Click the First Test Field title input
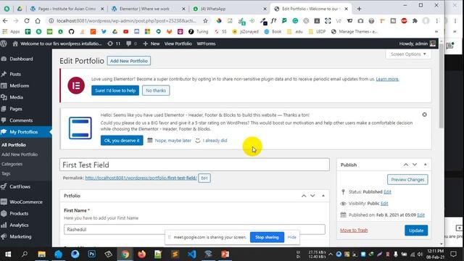This screenshot has width=464, height=261. pyautogui.click(x=194, y=165)
